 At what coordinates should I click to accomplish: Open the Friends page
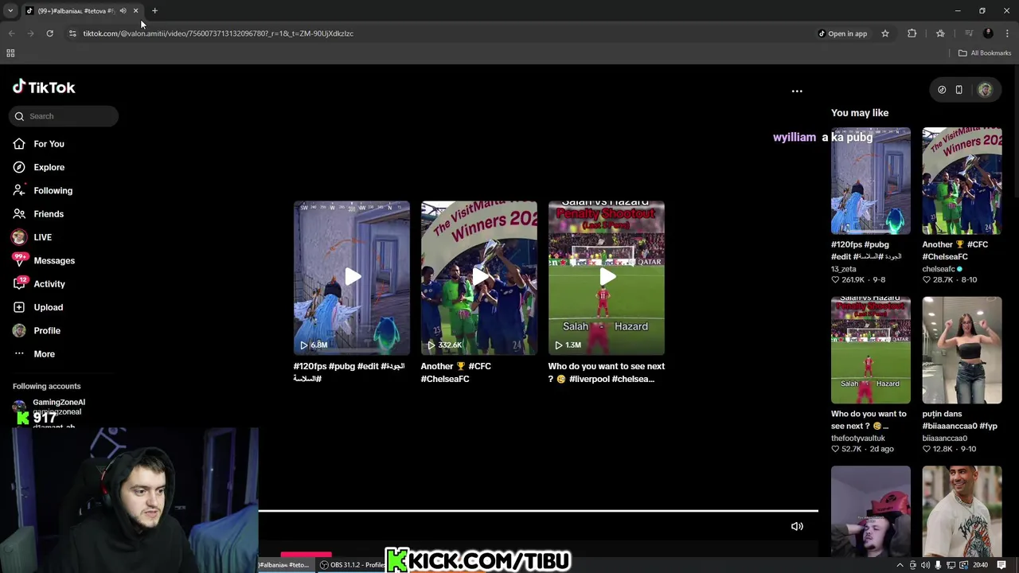coord(38,213)
